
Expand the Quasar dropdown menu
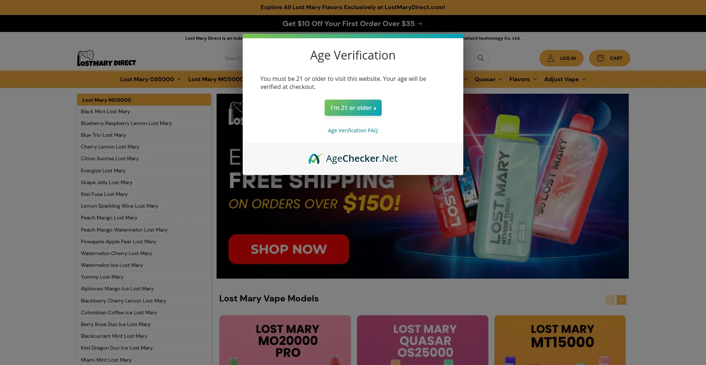click(488, 79)
